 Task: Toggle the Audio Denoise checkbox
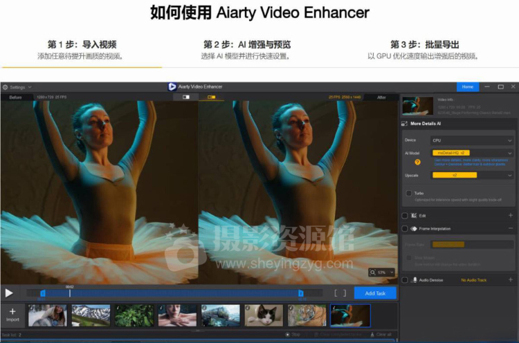pyautogui.click(x=405, y=280)
